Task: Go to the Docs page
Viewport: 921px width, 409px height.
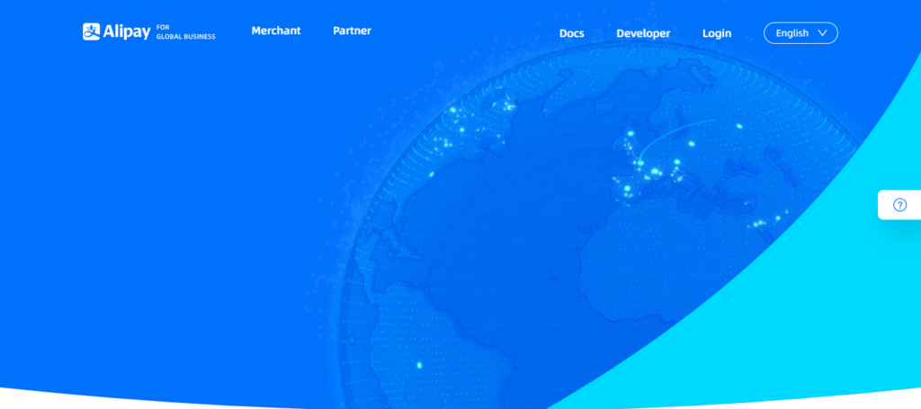Action: (571, 33)
